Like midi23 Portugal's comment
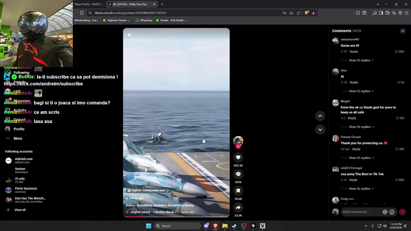The width and height of the screenshot is (411, 231). point(397,180)
